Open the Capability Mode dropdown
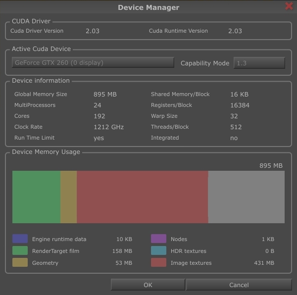Viewport: 297px width, 295px height. tap(259, 63)
